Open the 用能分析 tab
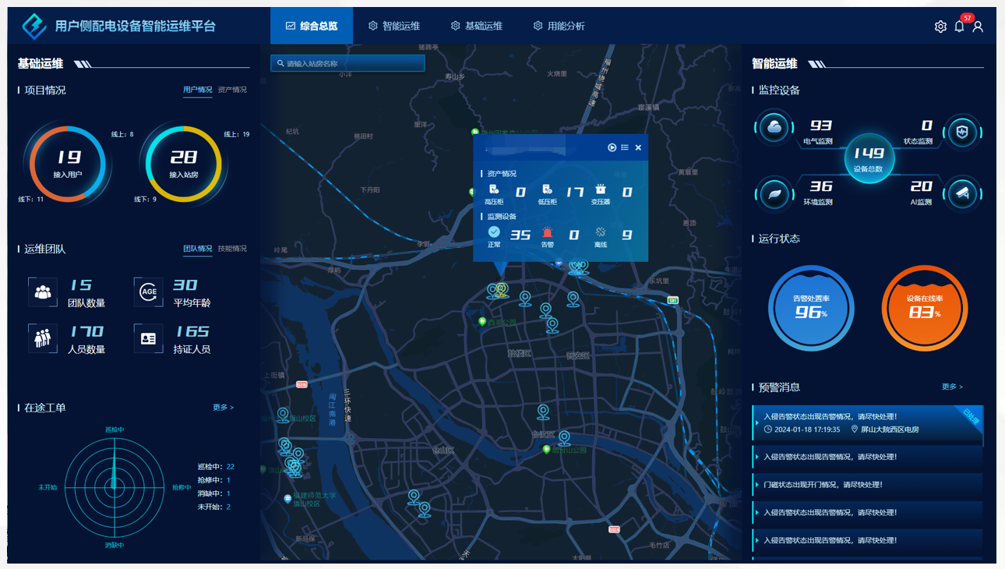The height and width of the screenshot is (569, 1005). click(x=559, y=26)
